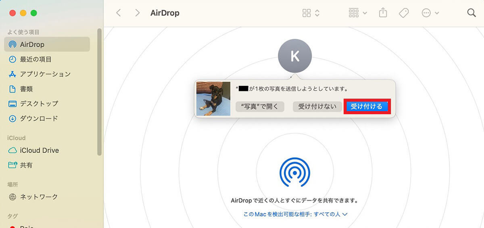Click the Finder search magnifier

pyautogui.click(x=471, y=13)
